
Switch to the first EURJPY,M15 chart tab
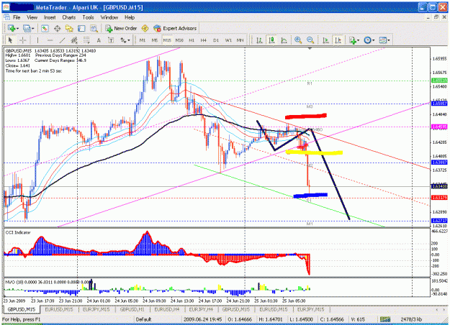pyautogui.click(x=96, y=309)
